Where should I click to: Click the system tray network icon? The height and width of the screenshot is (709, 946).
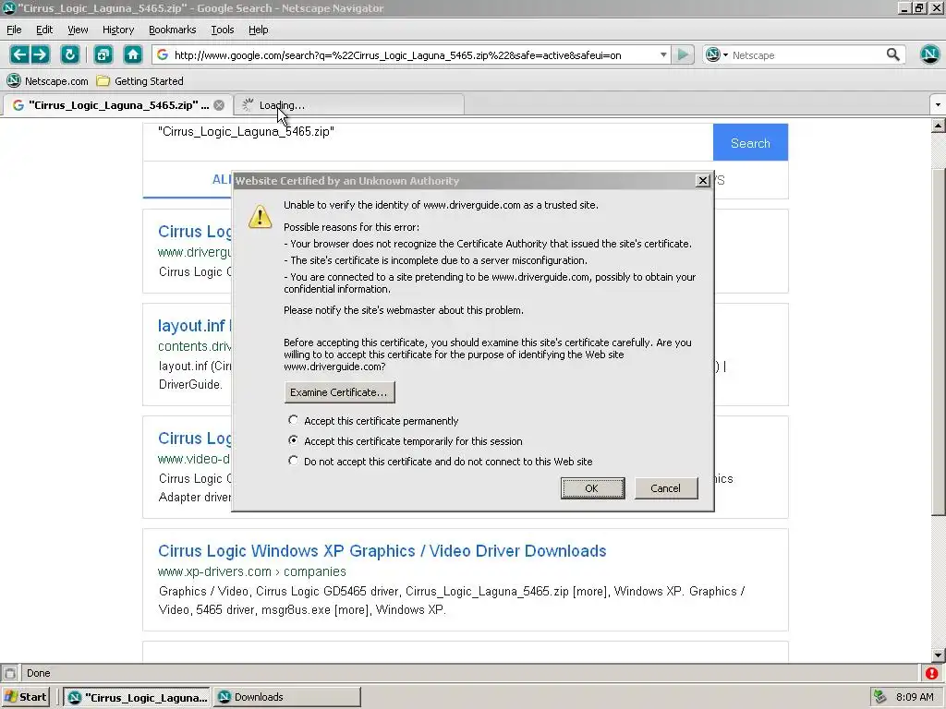pos(879,697)
